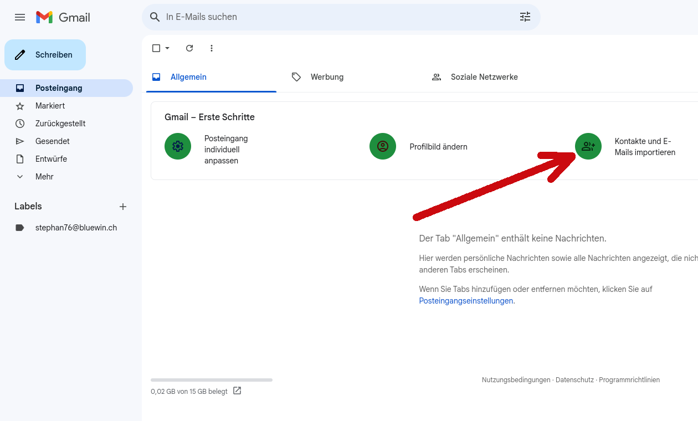Open the select dropdown arrow beside checkbox
The image size is (698, 421).
tap(167, 48)
